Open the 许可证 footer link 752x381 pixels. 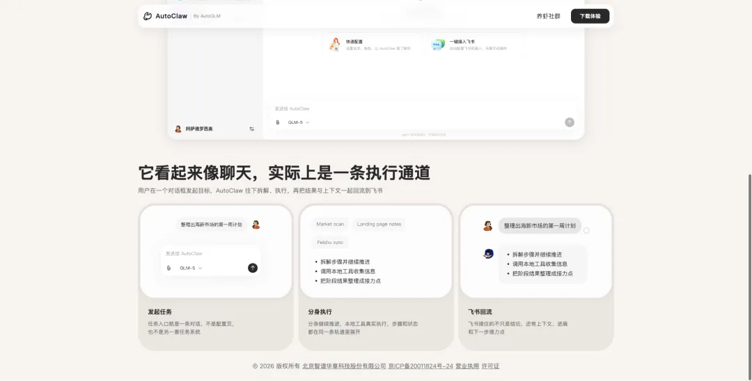[490, 366]
